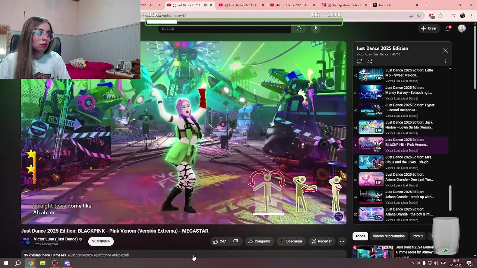Show hidden system tray icons chevron

pos(412,263)
